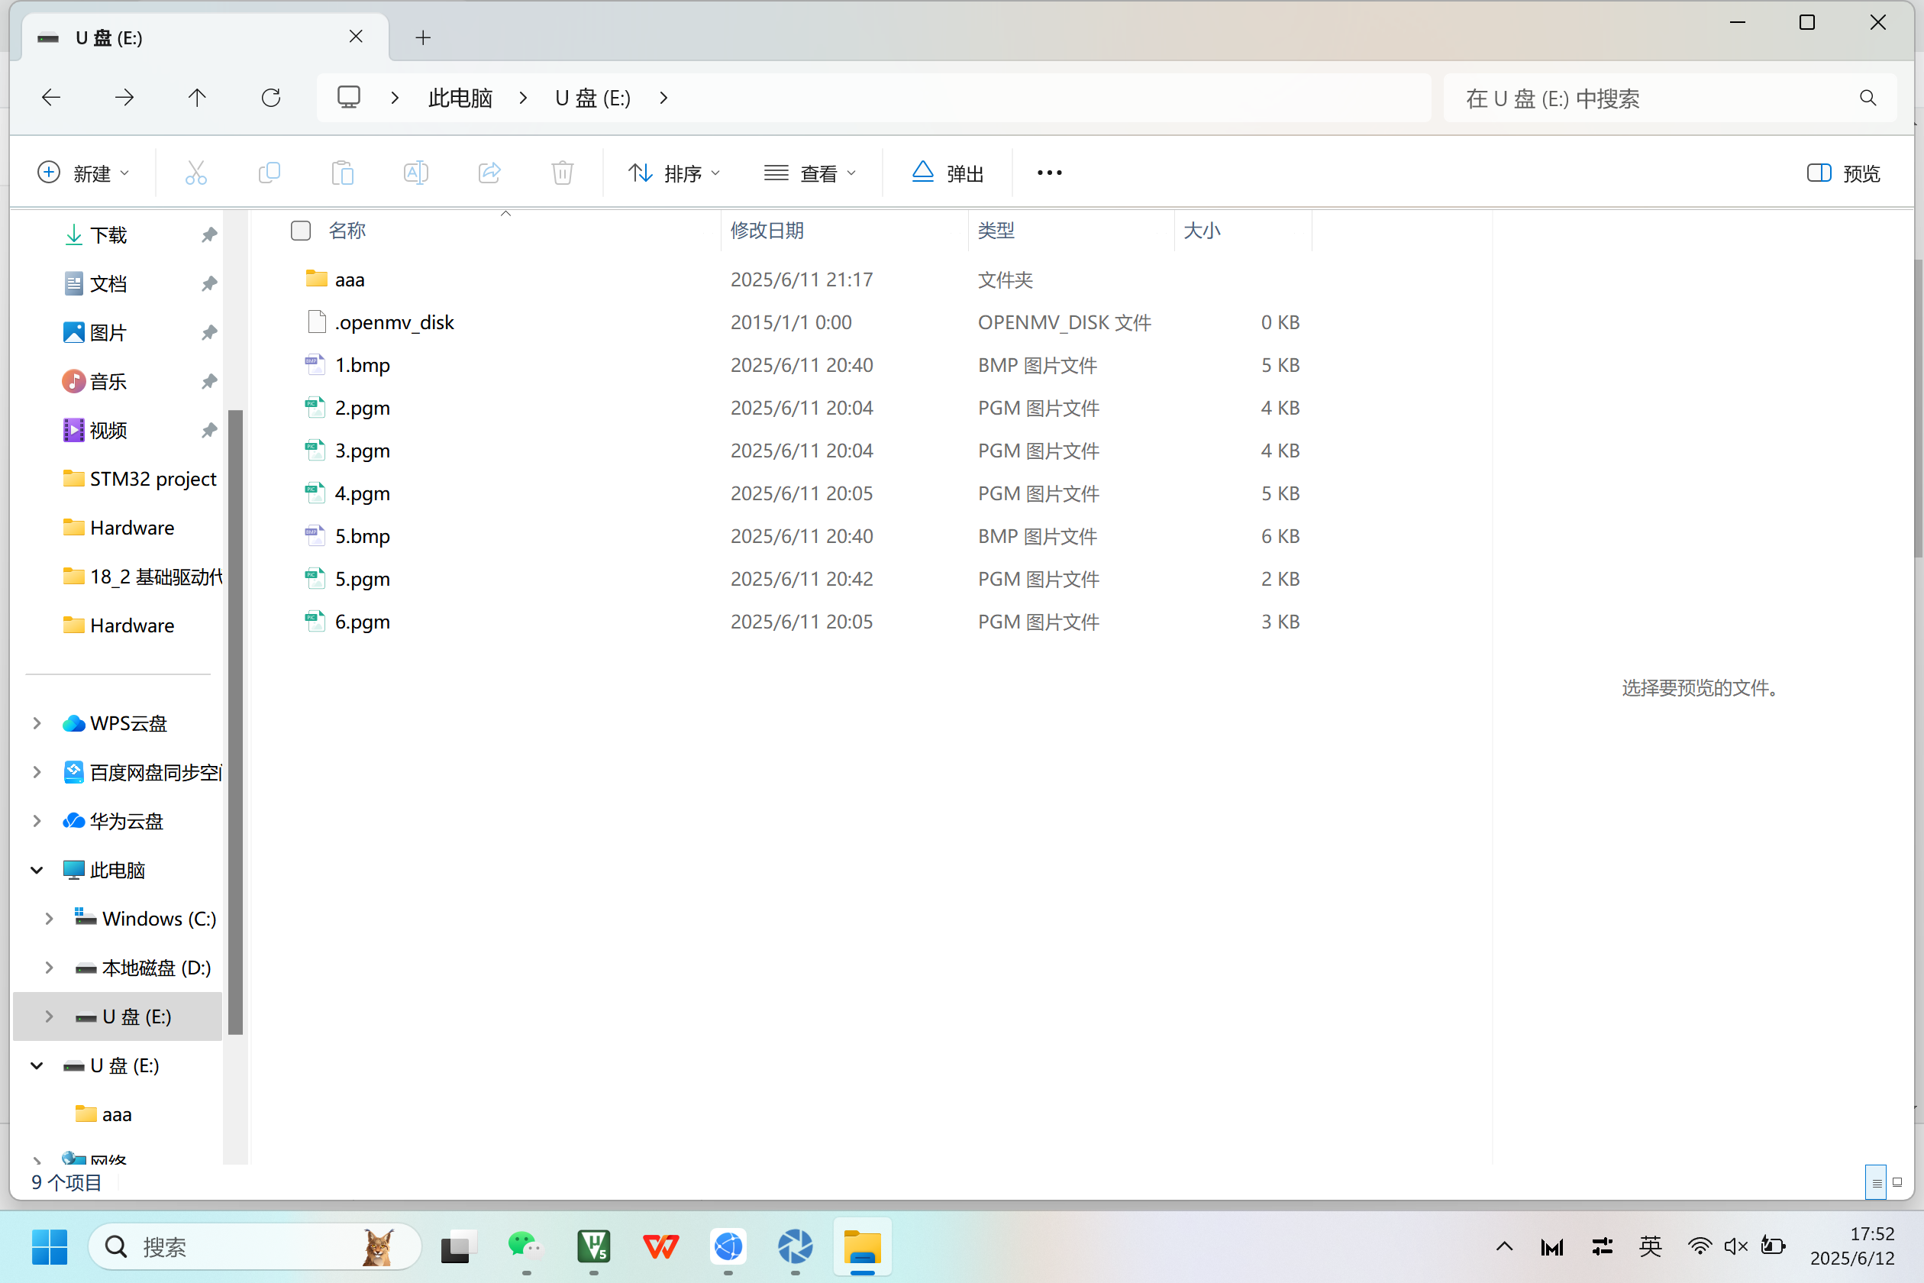The image size is (1924, 1283).
Task: Expand 华为云盘 tree node
Action: (37, 821)
